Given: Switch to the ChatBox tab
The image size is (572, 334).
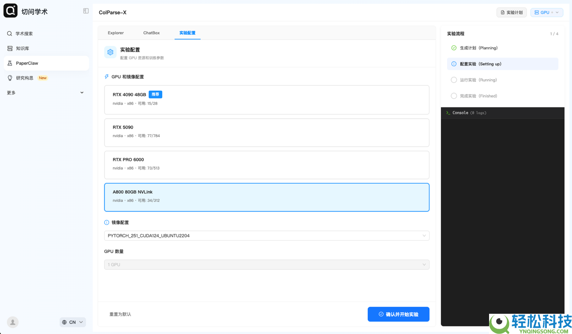Looking at the screenshot, I should point(151,33).
